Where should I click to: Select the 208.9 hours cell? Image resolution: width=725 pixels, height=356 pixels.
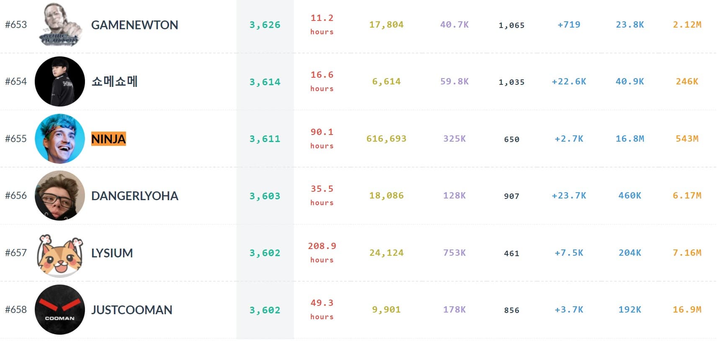click(x=322, y=252)
